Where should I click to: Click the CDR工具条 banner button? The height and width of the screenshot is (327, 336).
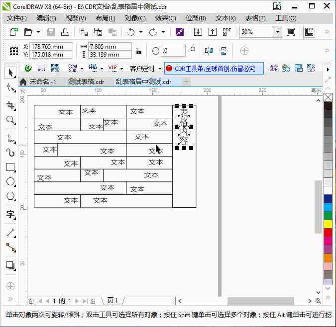pos(214,69)
